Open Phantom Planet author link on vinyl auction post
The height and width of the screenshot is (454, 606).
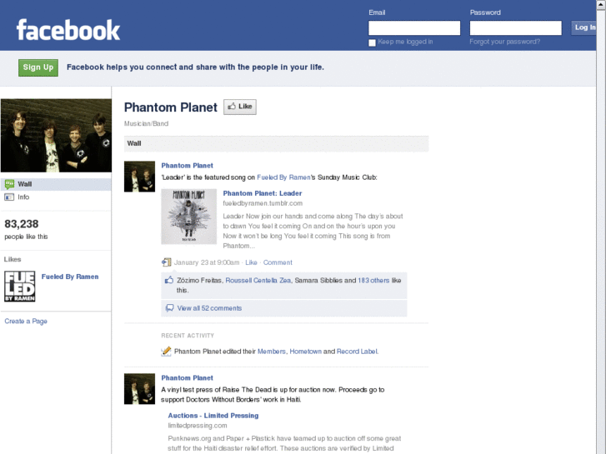[x=187, y=378]
